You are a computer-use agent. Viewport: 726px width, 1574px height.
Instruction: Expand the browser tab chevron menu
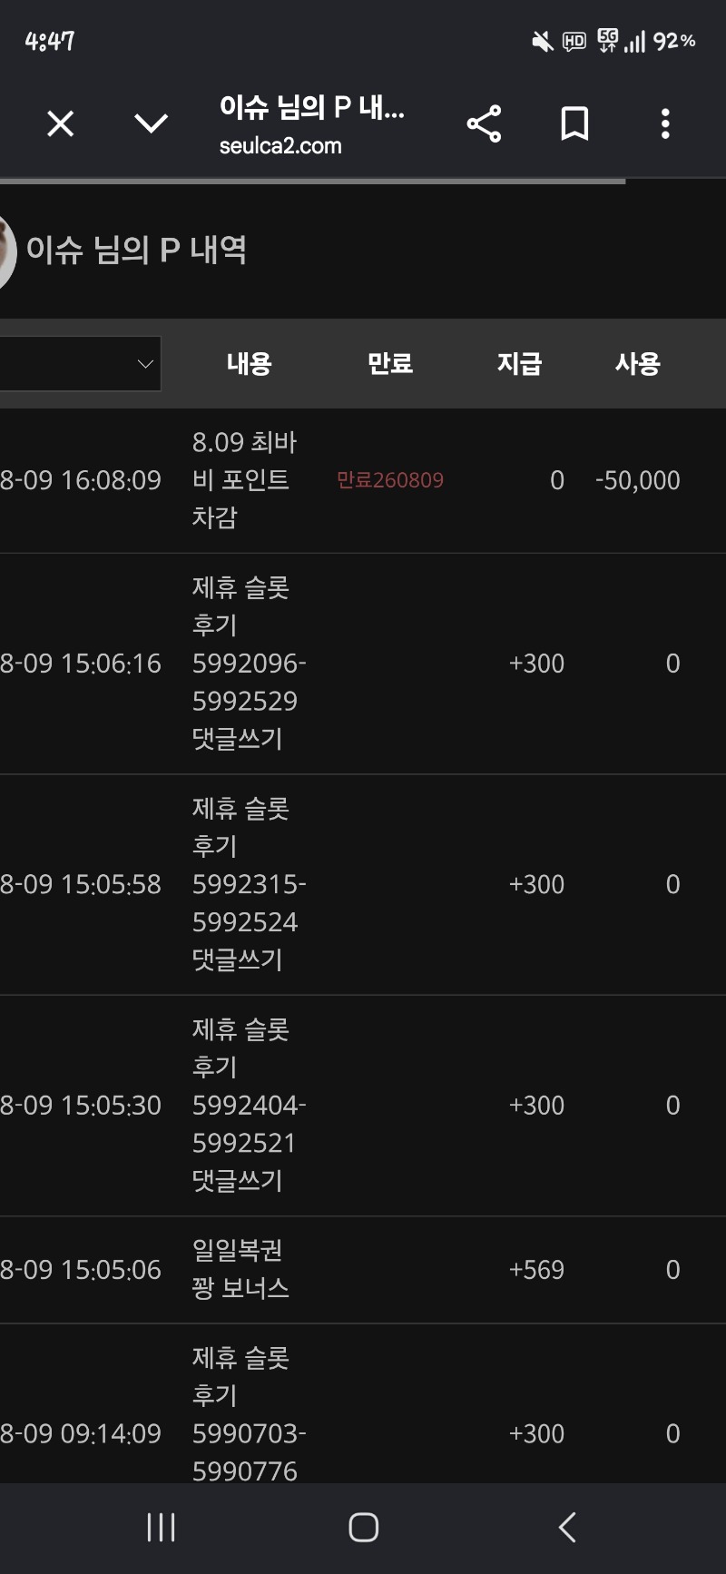click(151, 123)
